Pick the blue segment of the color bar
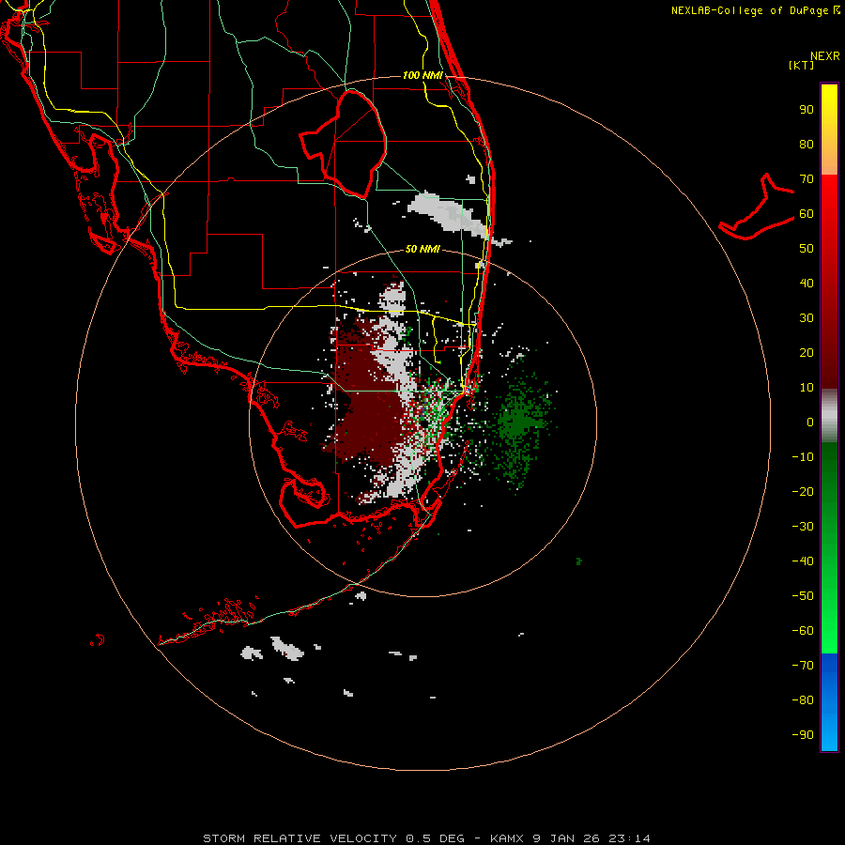This screenshot has width=845, height=845. [829, 700]
